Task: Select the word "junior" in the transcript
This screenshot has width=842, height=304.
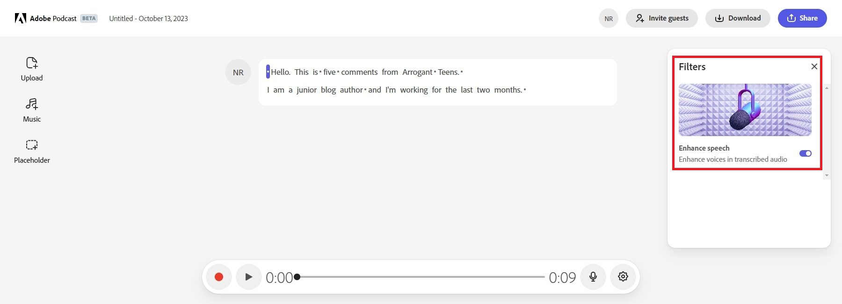Action: pyautogui.click(x=306, y=90)
